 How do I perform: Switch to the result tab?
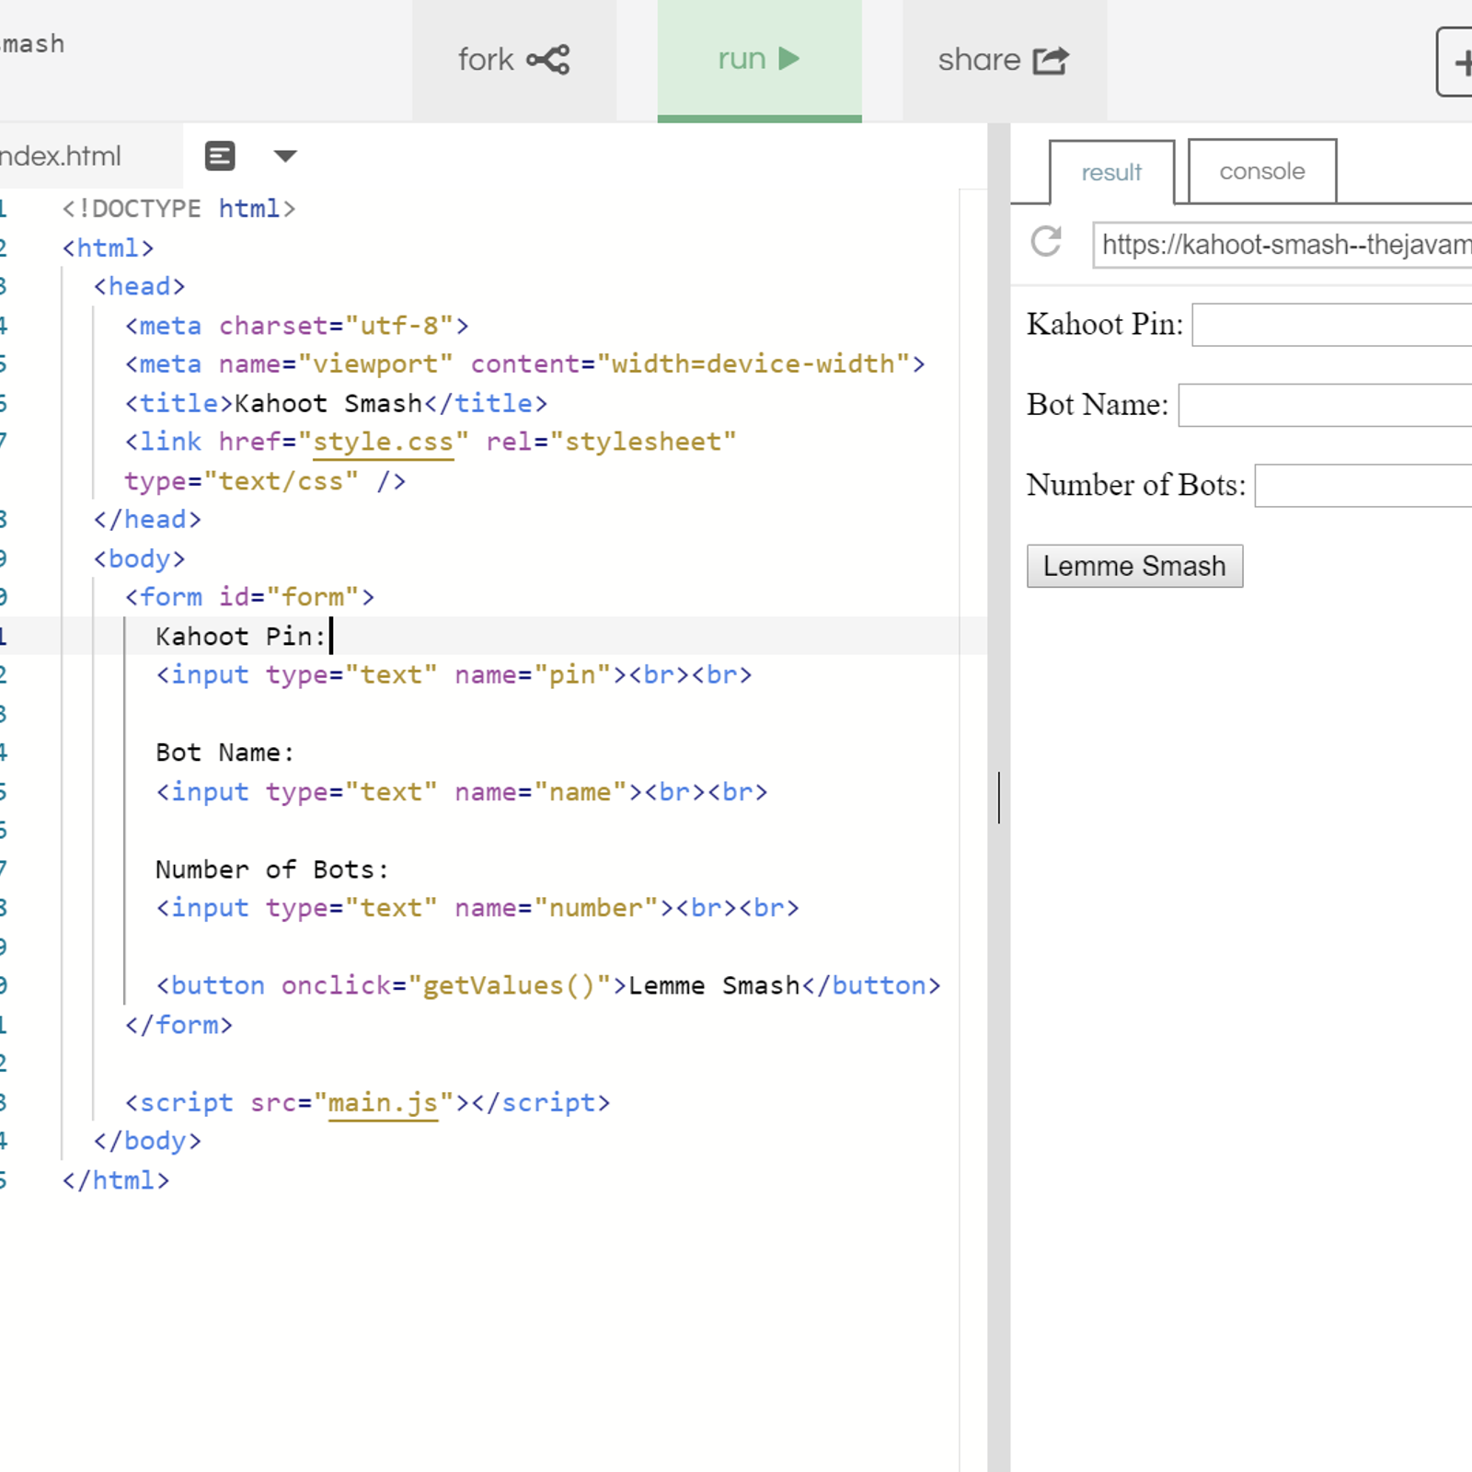(x=1111, y=172)
